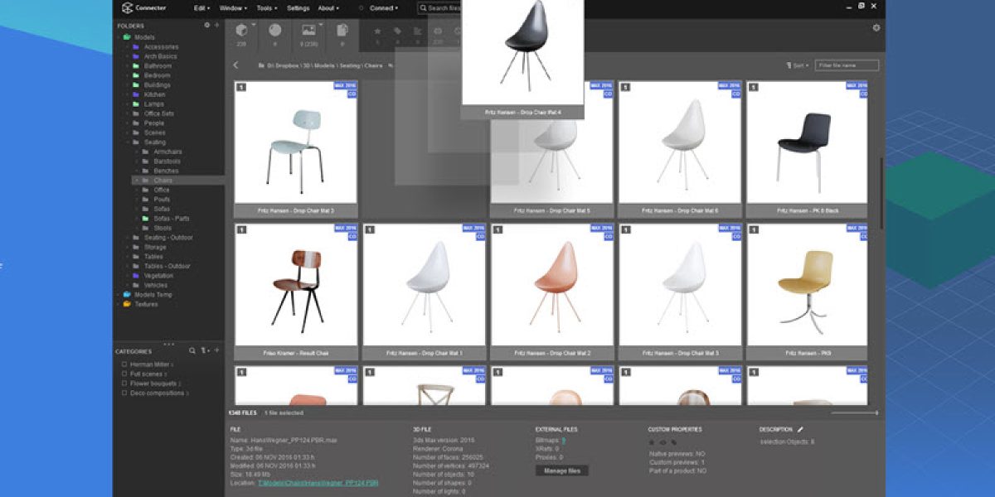
Task: Expand the Connect dropdown in top bar
Action: tap(383, 8)
